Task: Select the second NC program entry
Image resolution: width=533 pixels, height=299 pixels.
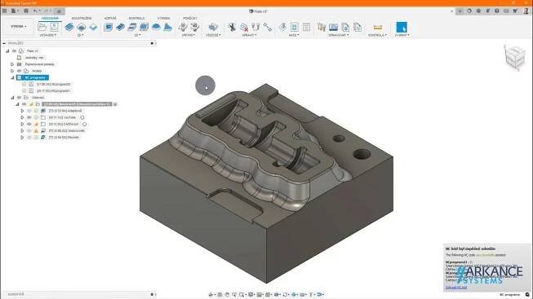Action: coord(53,91)
